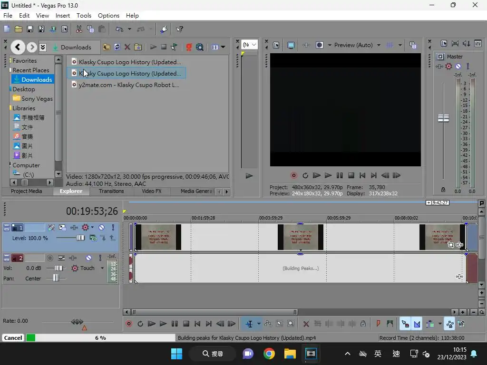Viewport: 487px width, 365px height.
Task: Save project with the floppy disk icon
Action: pyautogui.click(x=30, y=29)
